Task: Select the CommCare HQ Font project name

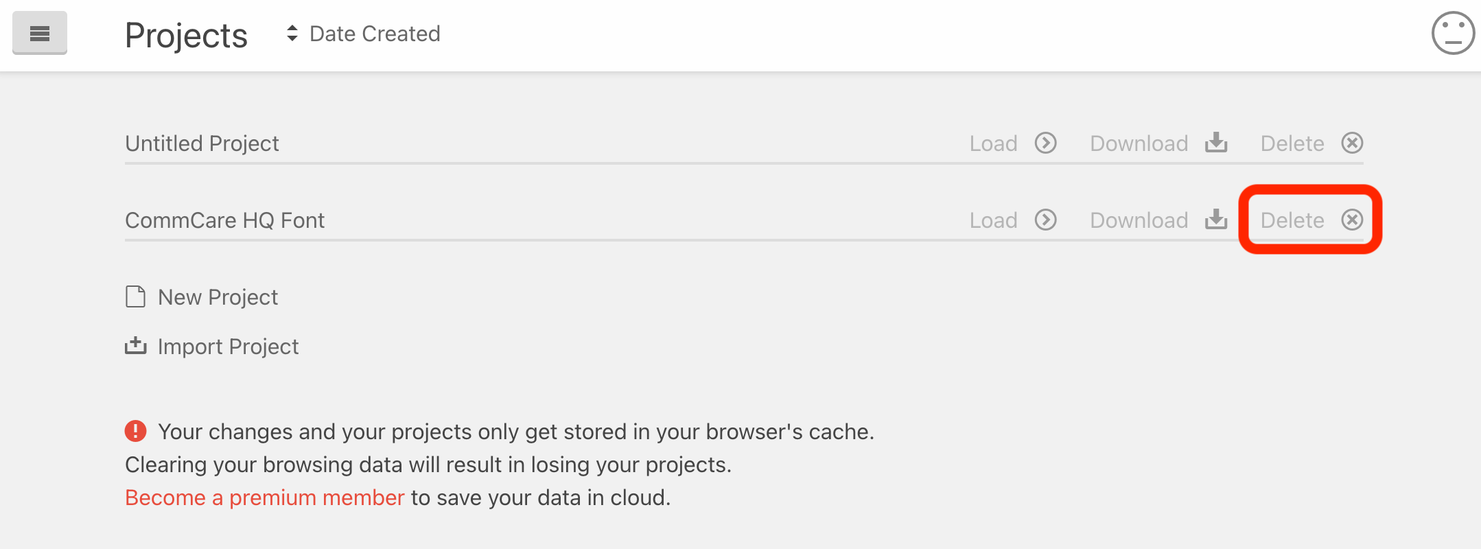Action: pos(225,220)
